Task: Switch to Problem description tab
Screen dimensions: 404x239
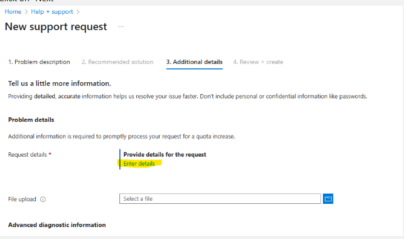Action: click(39, 61)
